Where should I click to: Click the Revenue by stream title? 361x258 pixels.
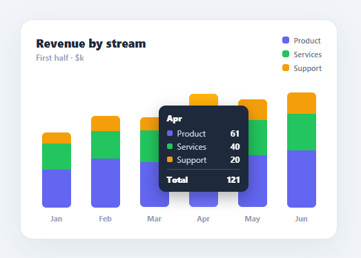[91, 43]
